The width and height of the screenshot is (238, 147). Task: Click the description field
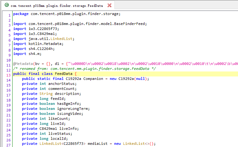[x=67, y=94]
